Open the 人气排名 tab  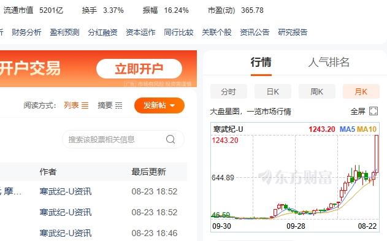329,62
